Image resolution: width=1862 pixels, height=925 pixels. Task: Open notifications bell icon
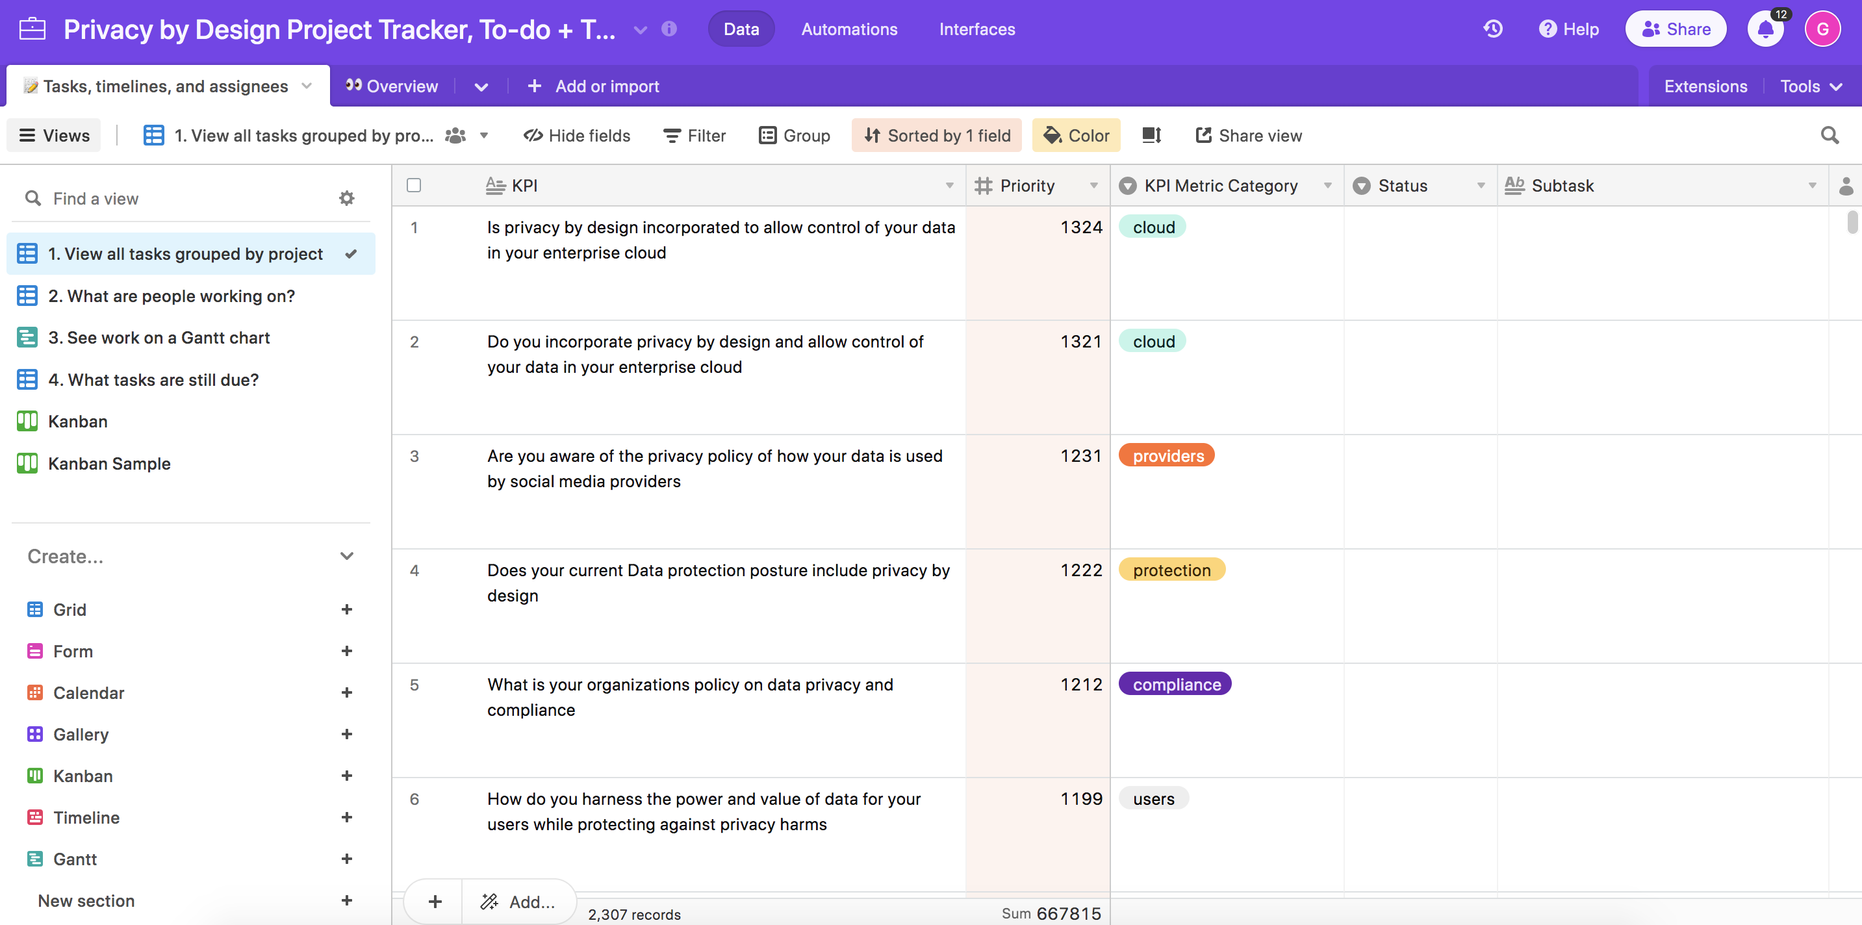pos(1766,30)
